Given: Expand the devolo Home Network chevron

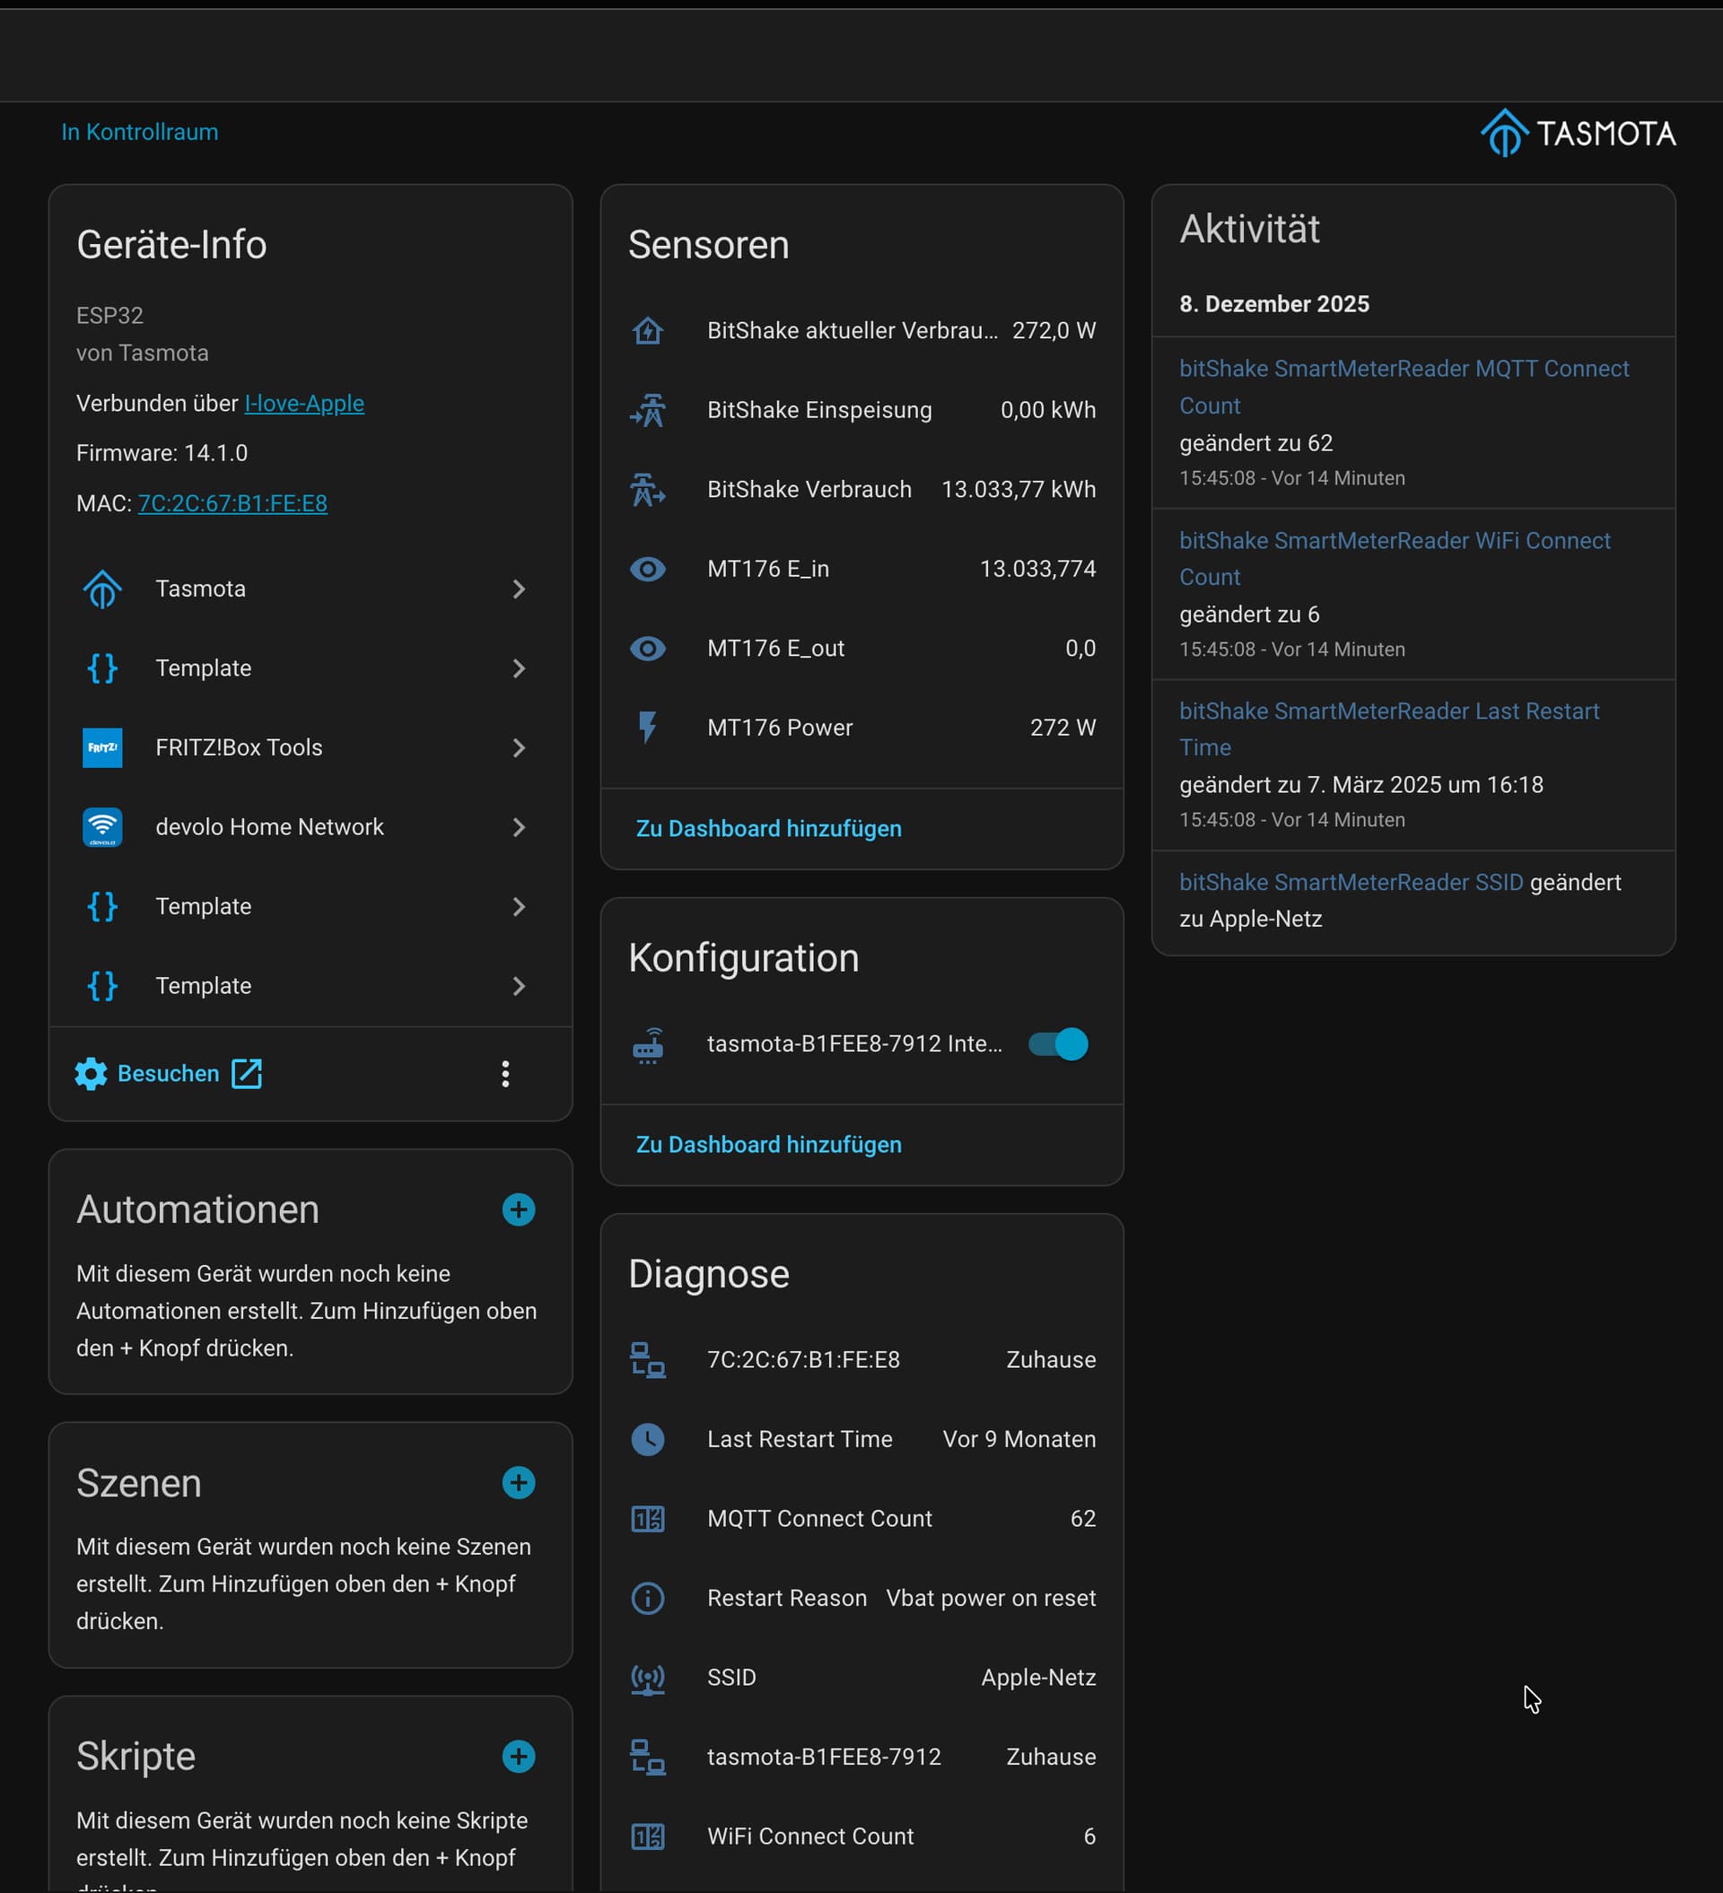Looking at the screenshot, I should click(519, 827).
